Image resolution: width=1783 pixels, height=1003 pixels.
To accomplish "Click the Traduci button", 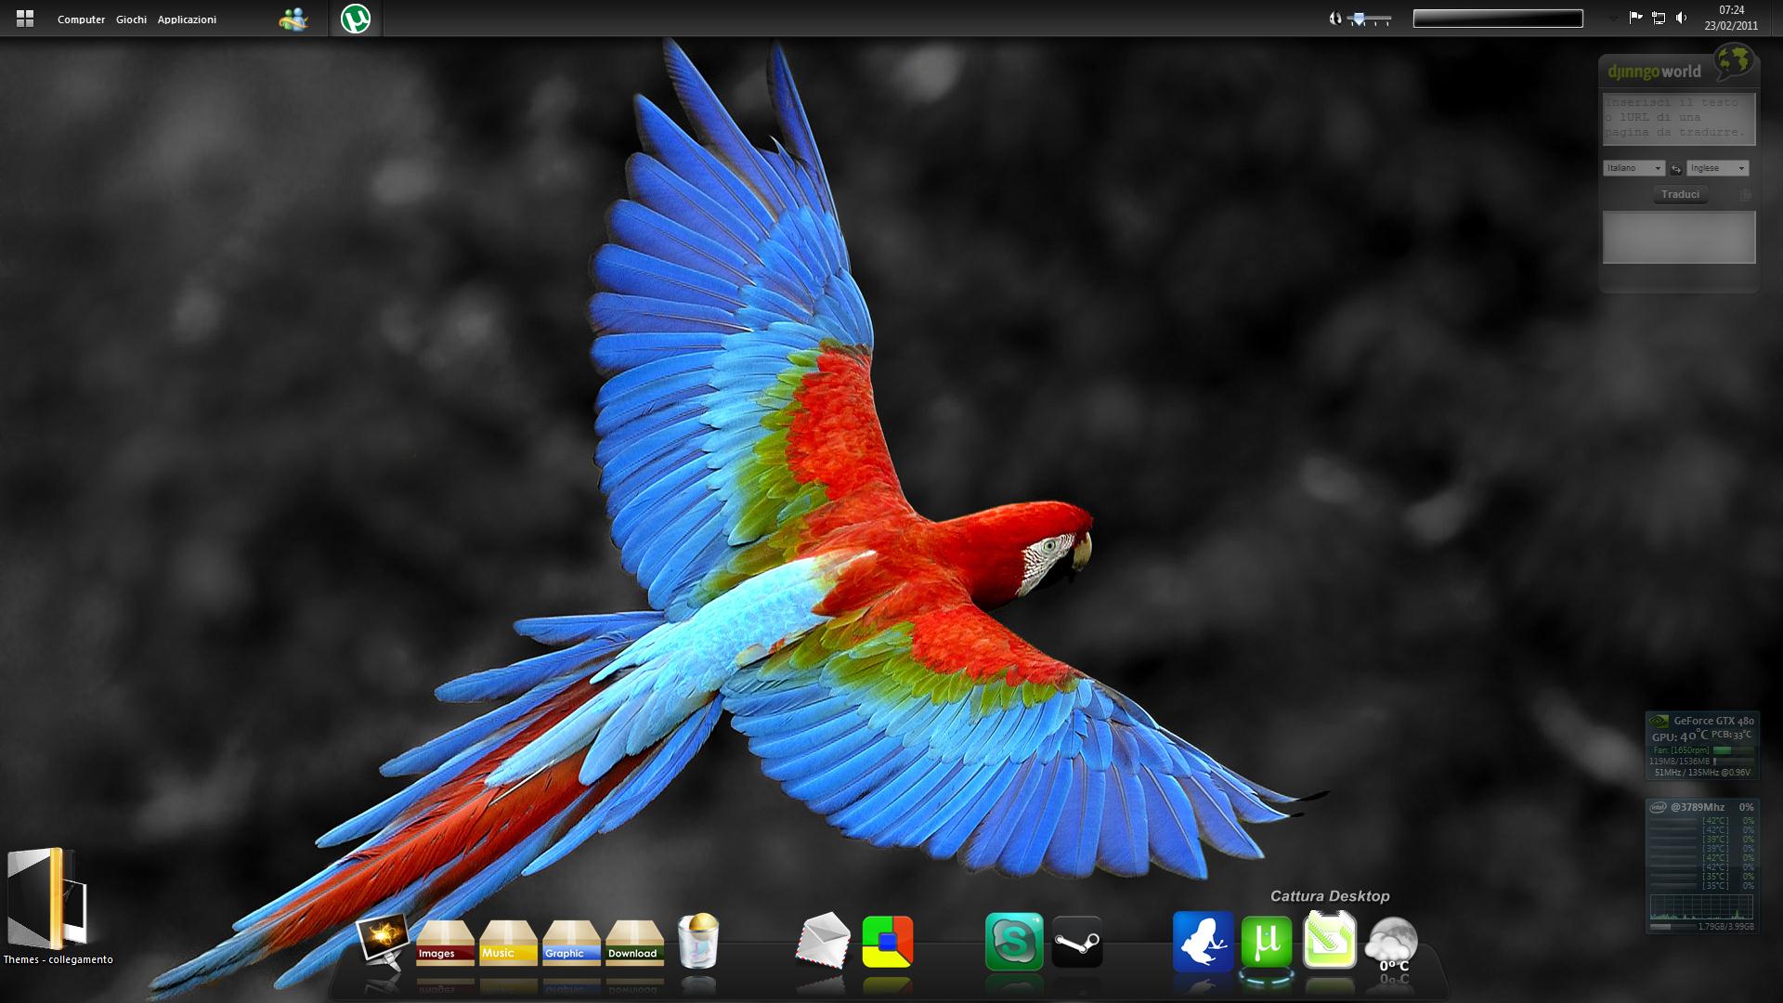I will (1680, 194).
